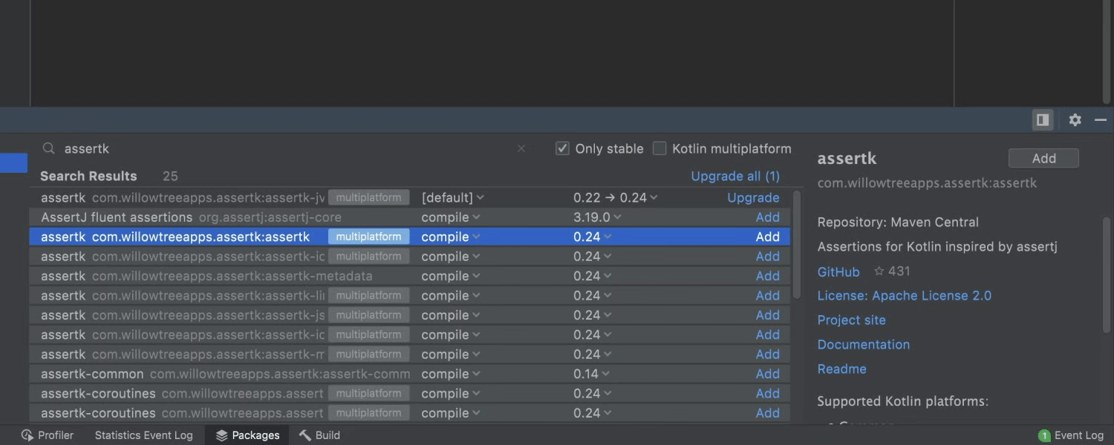This screenshot has height=445, width=1114.
Task: Open the Build tool window tab
Action: point(319,435)
